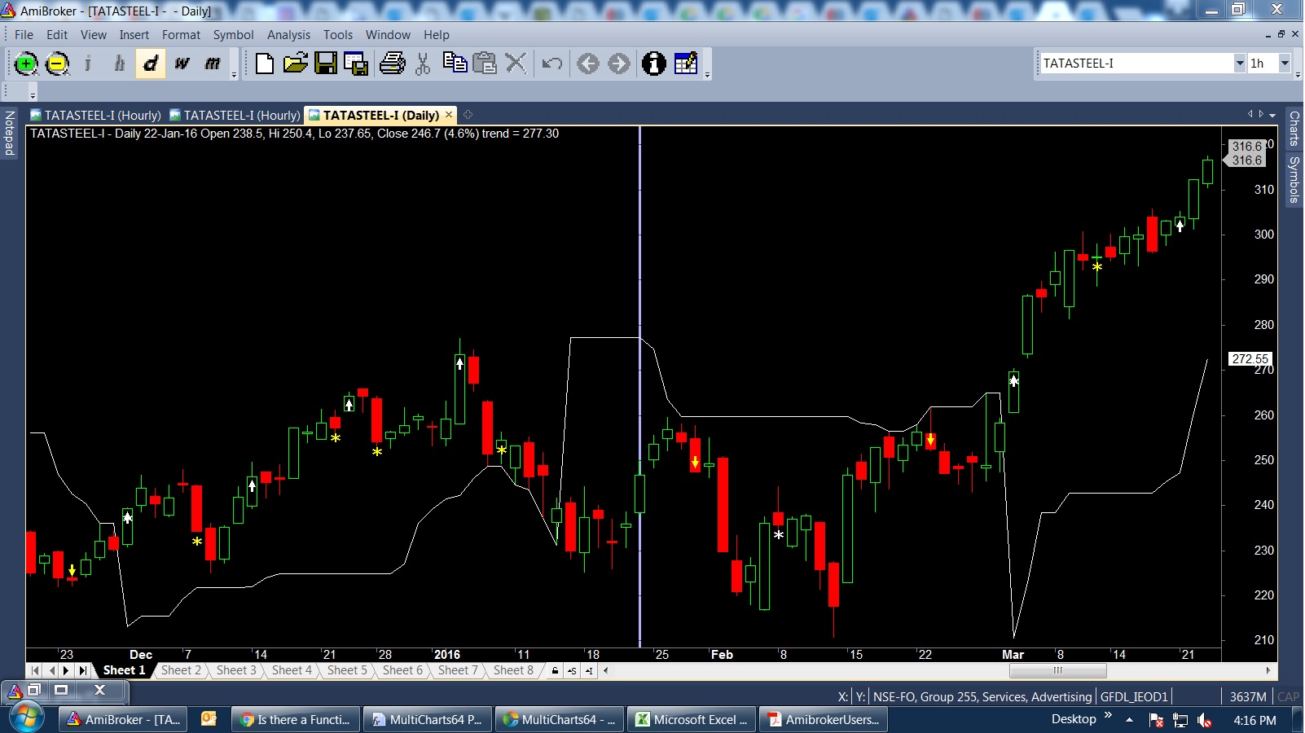Switch chart to weekly interval
1305x733 pixels.
(x=182, y=64)
